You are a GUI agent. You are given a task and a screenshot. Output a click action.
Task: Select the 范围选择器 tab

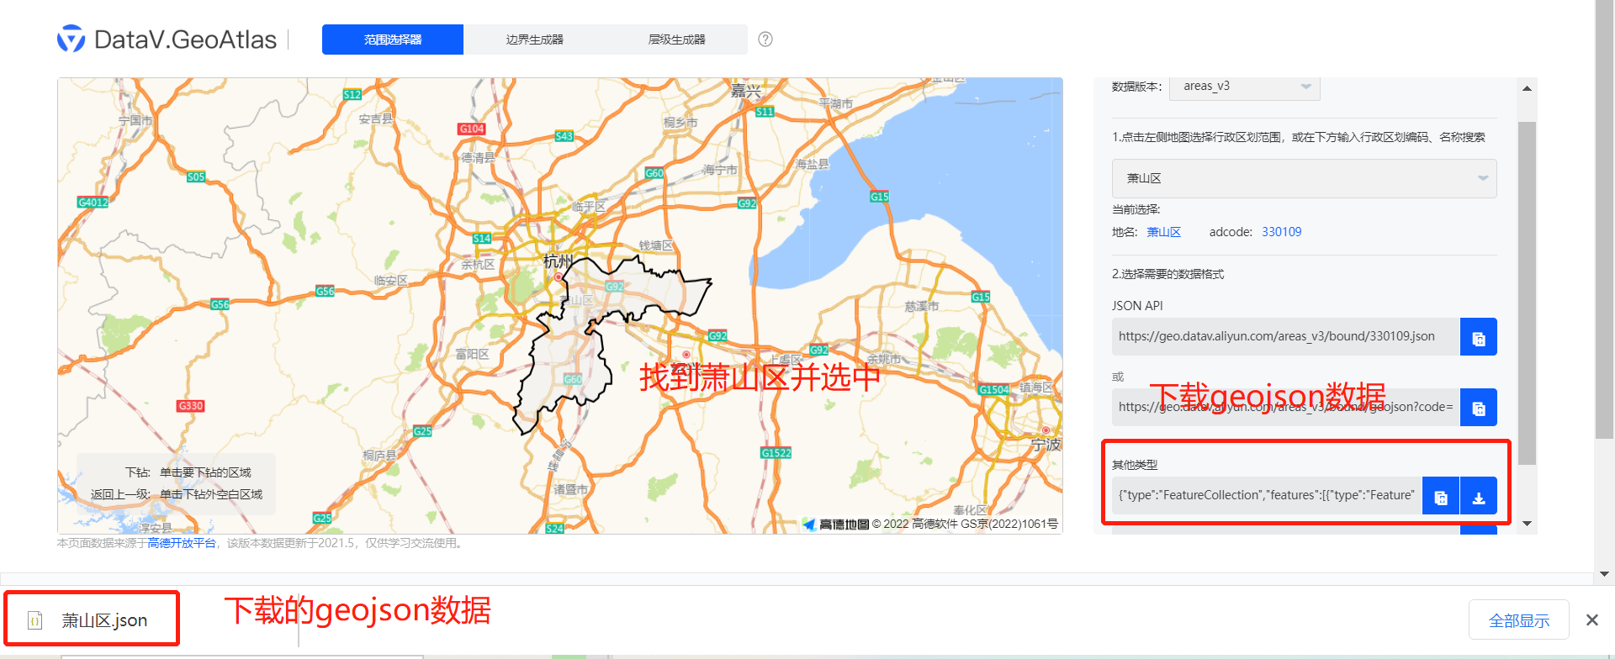click(393, 40)
